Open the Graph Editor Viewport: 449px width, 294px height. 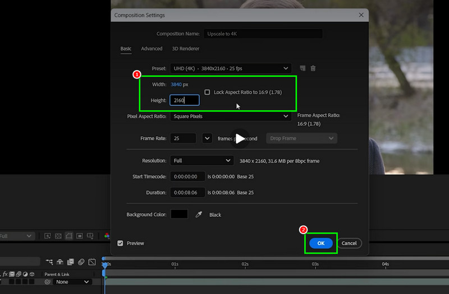point(92,262)
